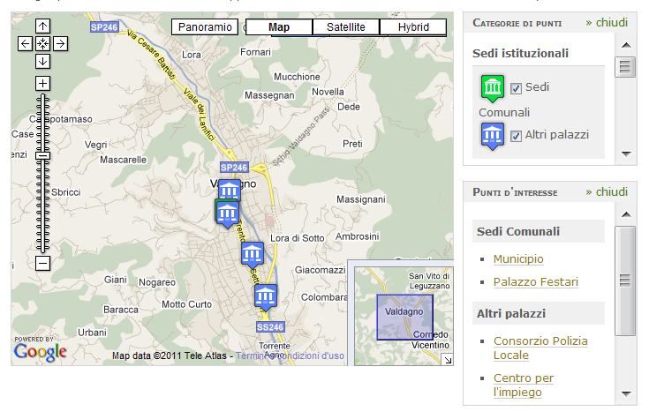Image resolution: width=649 pixels, height=419 pixels.
Task: Pan the map left with arrow button
Action: pyautogui.click(x=25, y=43)
